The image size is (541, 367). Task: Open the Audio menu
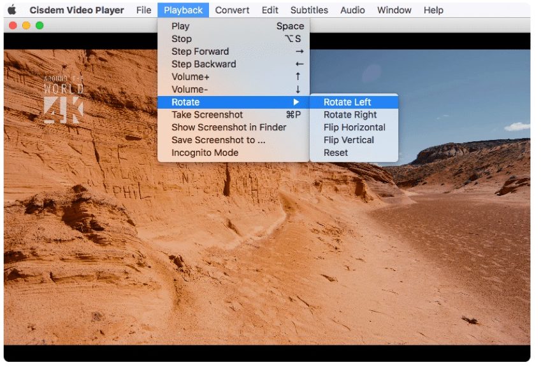pyautogui.click(x=352, y=10)
